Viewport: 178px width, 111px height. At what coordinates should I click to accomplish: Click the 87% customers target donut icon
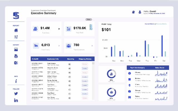111,92
